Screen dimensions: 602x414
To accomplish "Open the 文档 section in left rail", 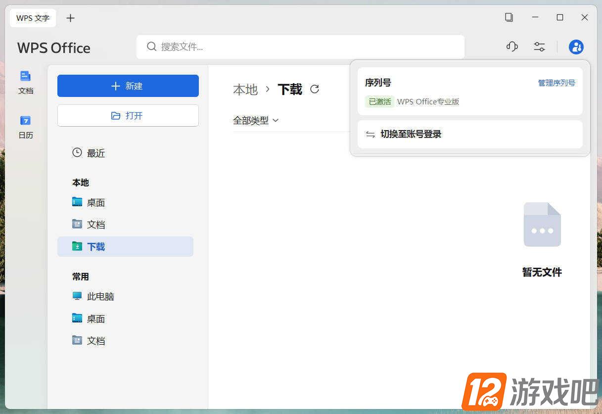I will (26, 82).
